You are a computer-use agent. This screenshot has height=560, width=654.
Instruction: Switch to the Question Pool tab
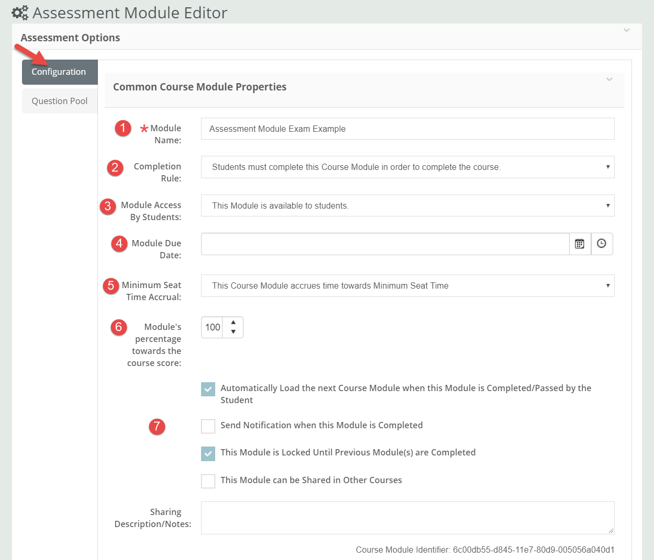click(x=59, y=100)
